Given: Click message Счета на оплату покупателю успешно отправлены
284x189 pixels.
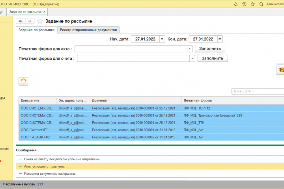Looking at the screenshot, I should point(62,159).
